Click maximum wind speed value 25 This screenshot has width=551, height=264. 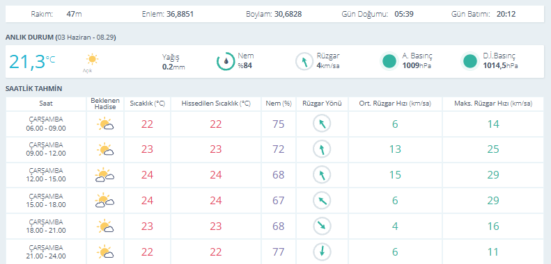493,149
